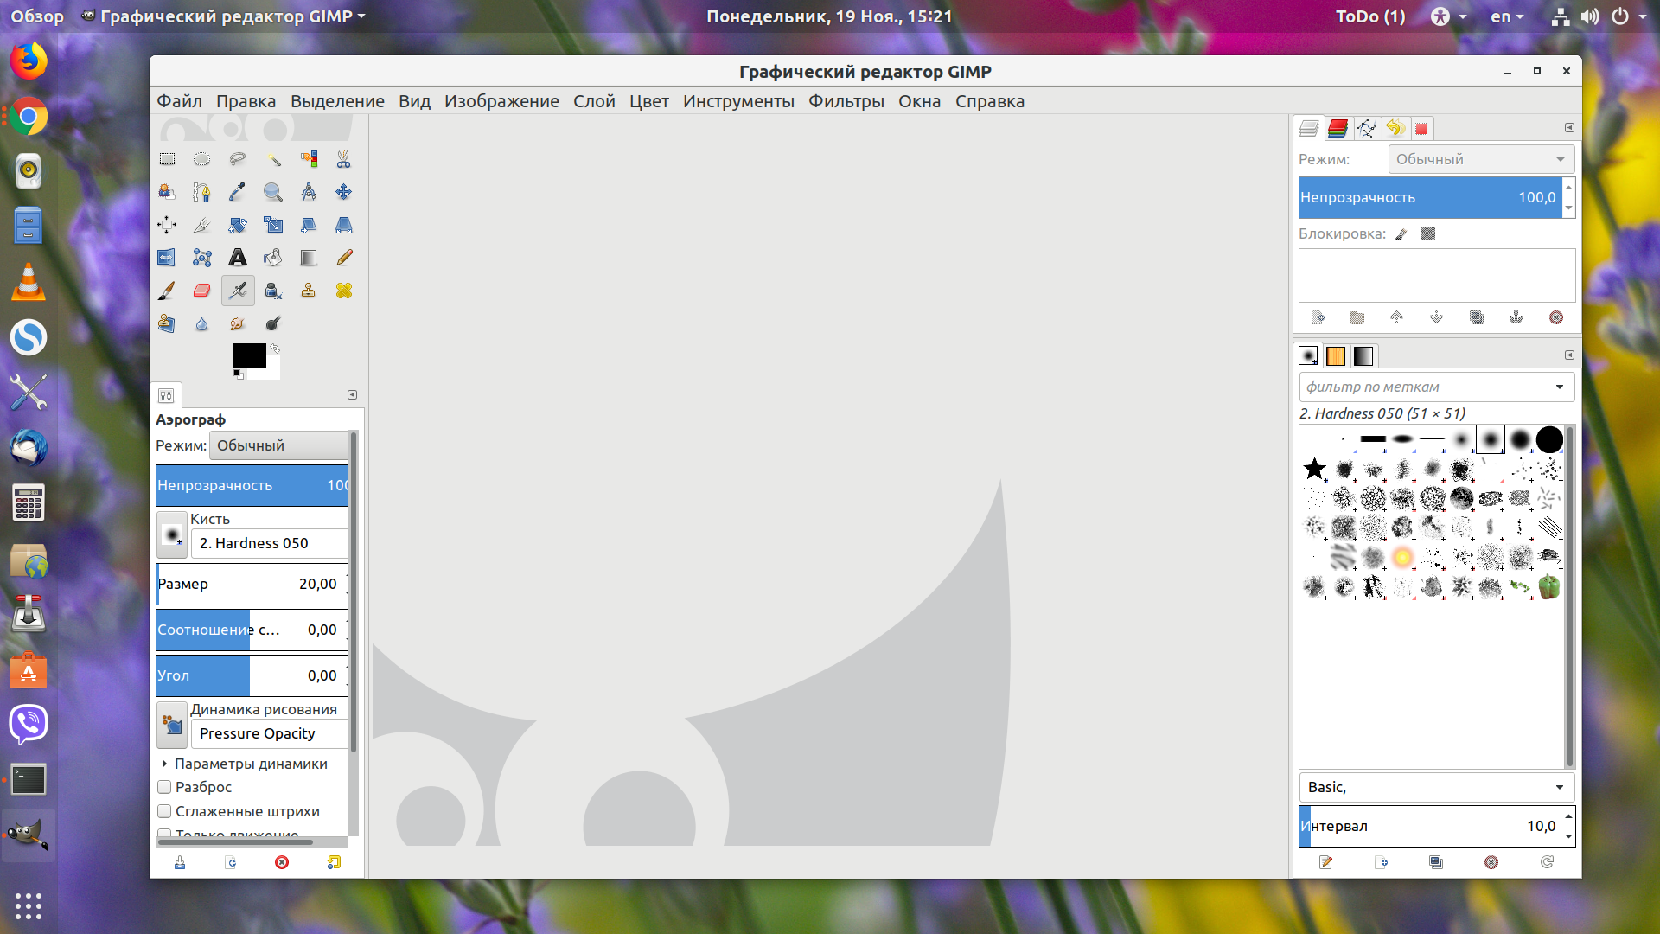Select the black star brush thumbnail
The height and width of the screenshot is (934, 1660).
pyautogui.click(x=1314, y=469)
